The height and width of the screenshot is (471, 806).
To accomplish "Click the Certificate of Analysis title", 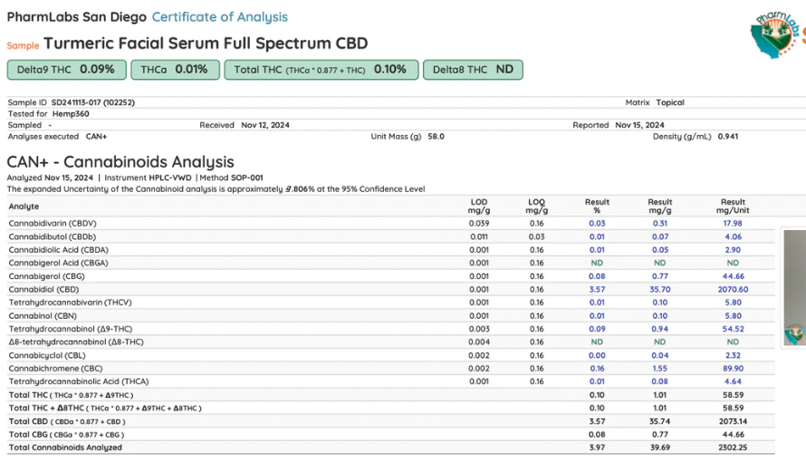I will coord(220,17).
